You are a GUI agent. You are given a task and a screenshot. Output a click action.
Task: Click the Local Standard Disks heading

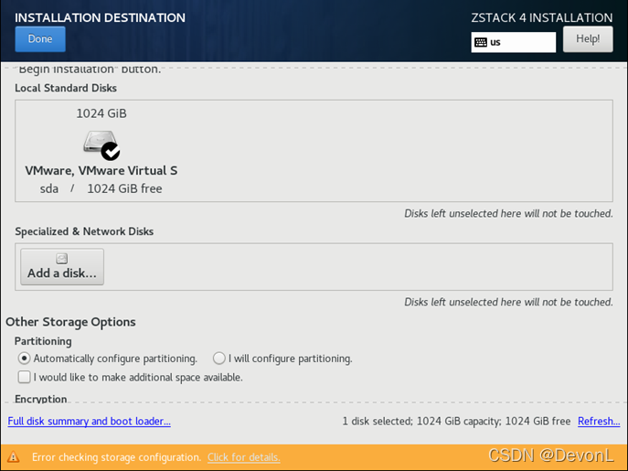[66, 88]
